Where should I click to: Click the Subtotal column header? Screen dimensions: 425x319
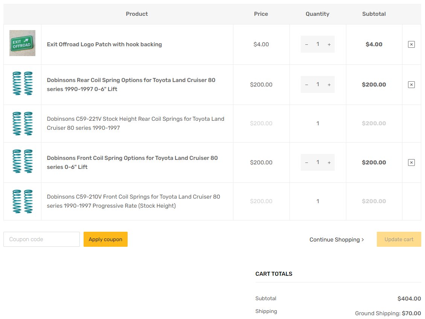tap(374, 14)
